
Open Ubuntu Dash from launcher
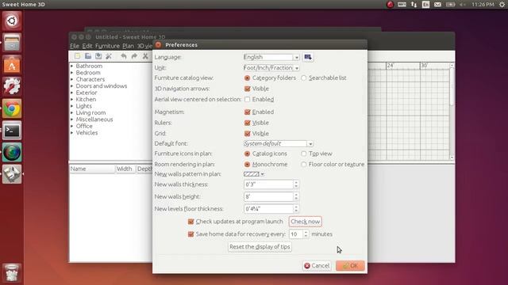[x=12, y=21]
